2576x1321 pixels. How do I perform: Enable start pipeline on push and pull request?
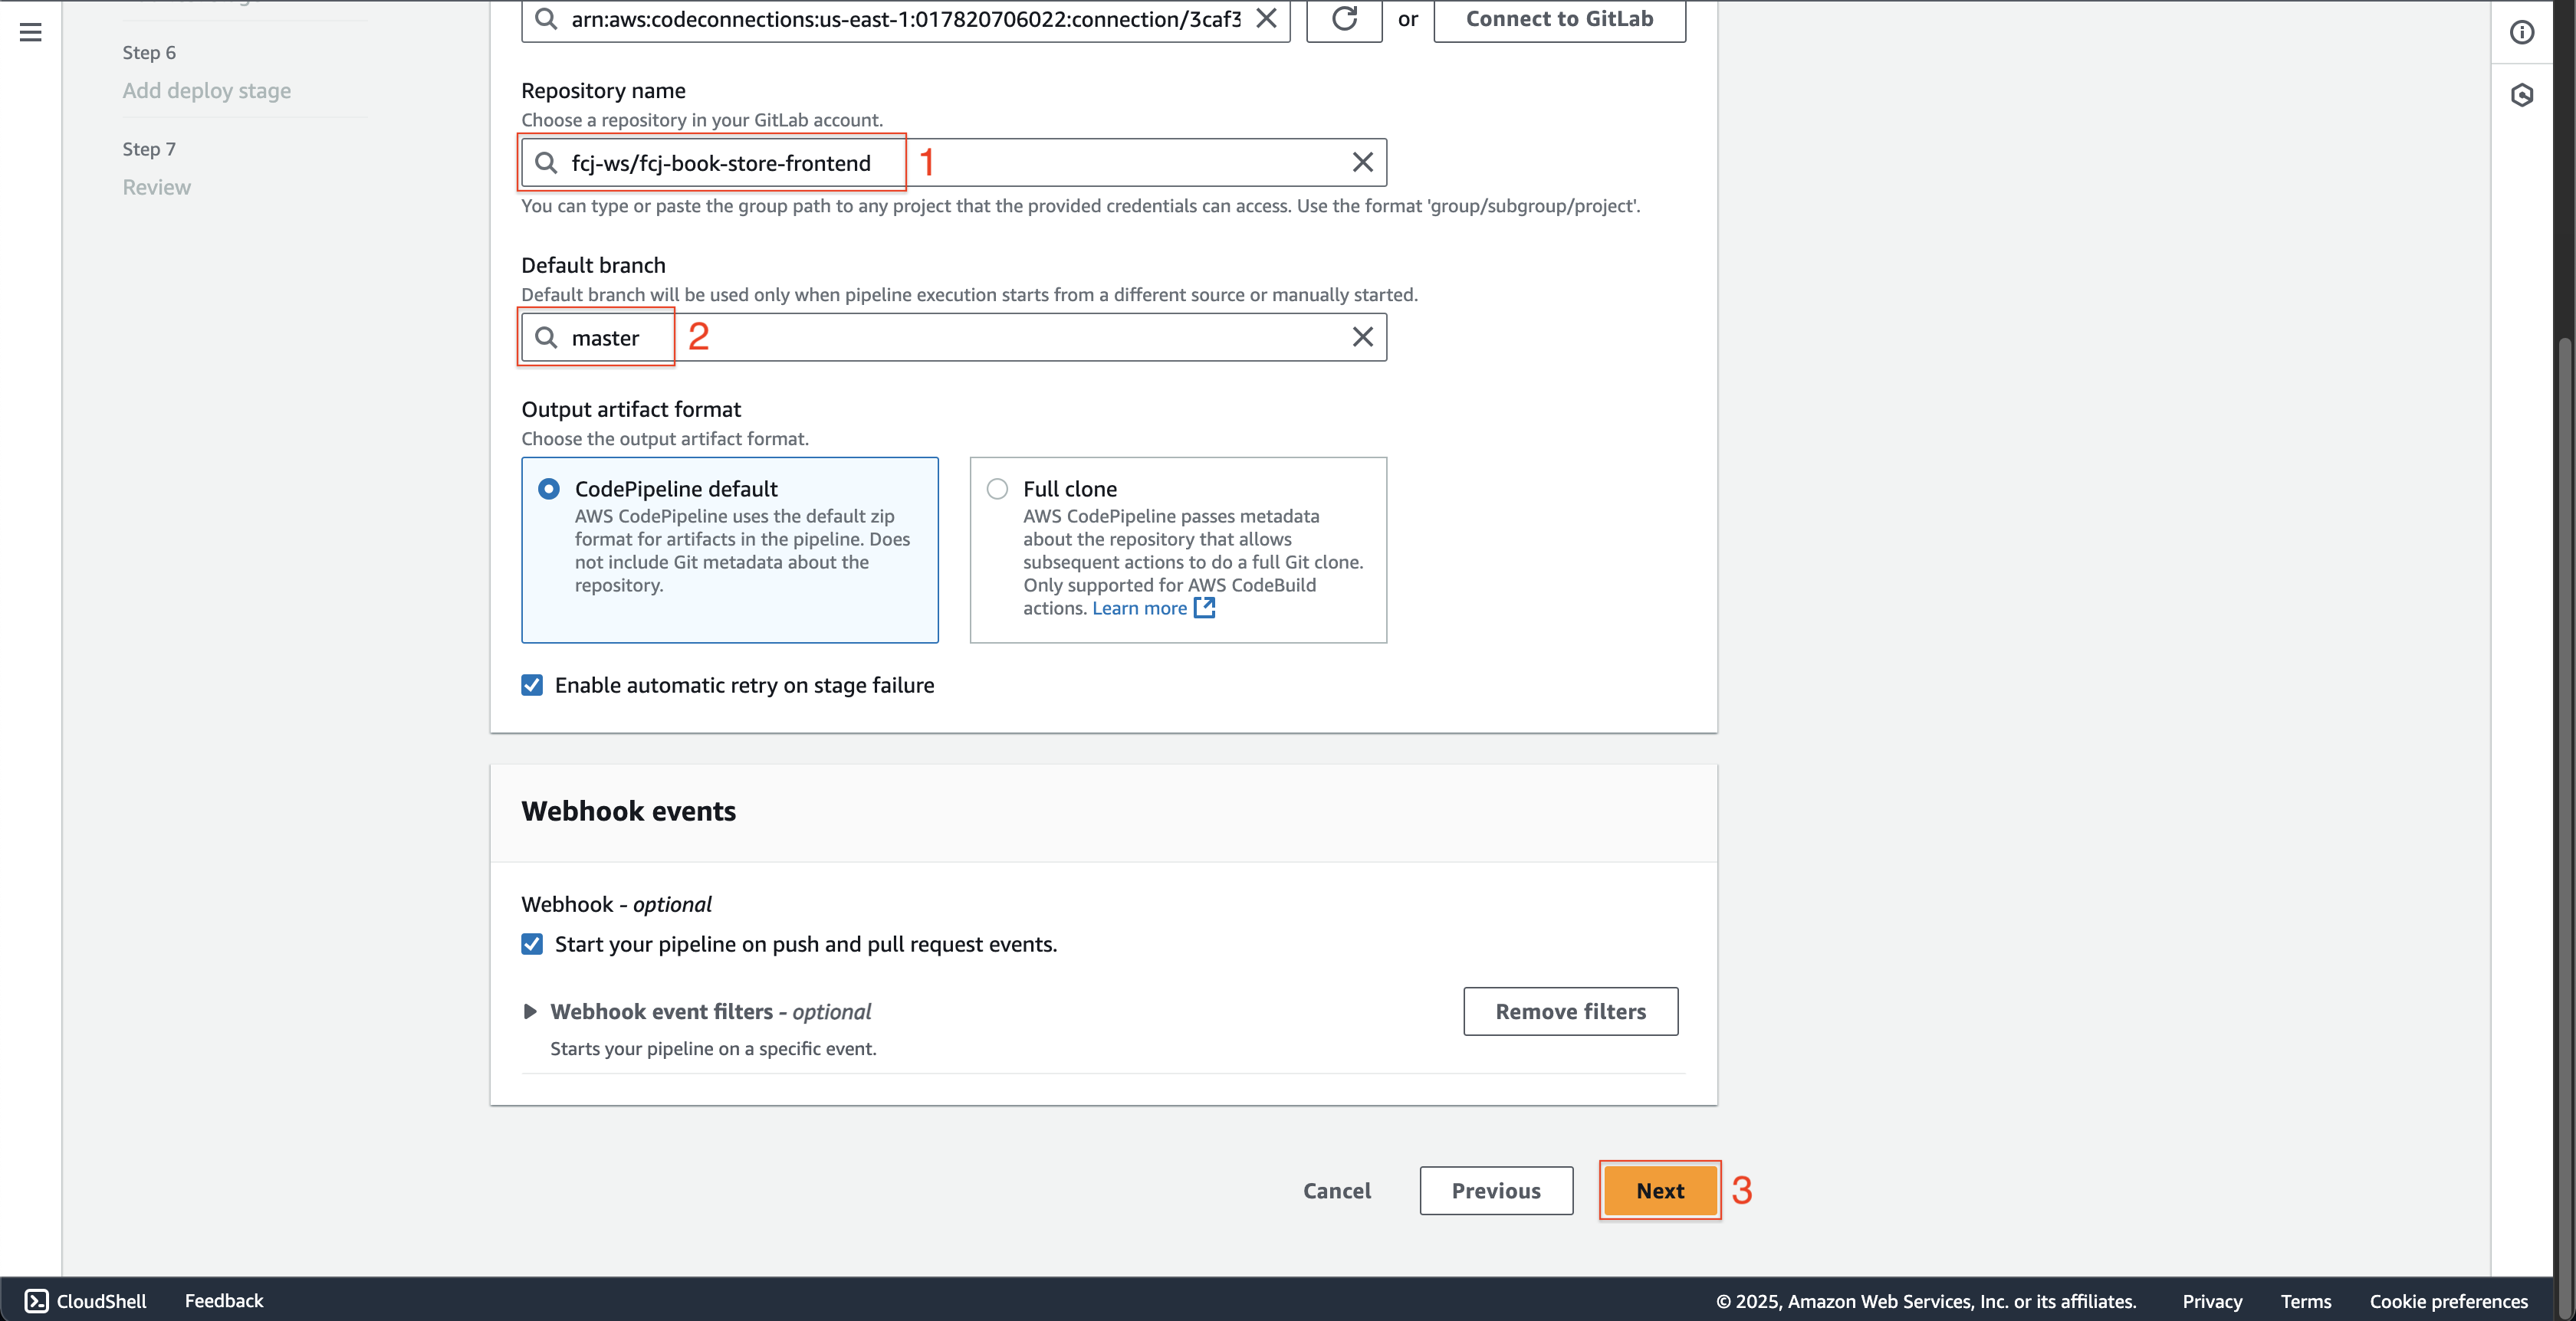(x=533, y=943)
